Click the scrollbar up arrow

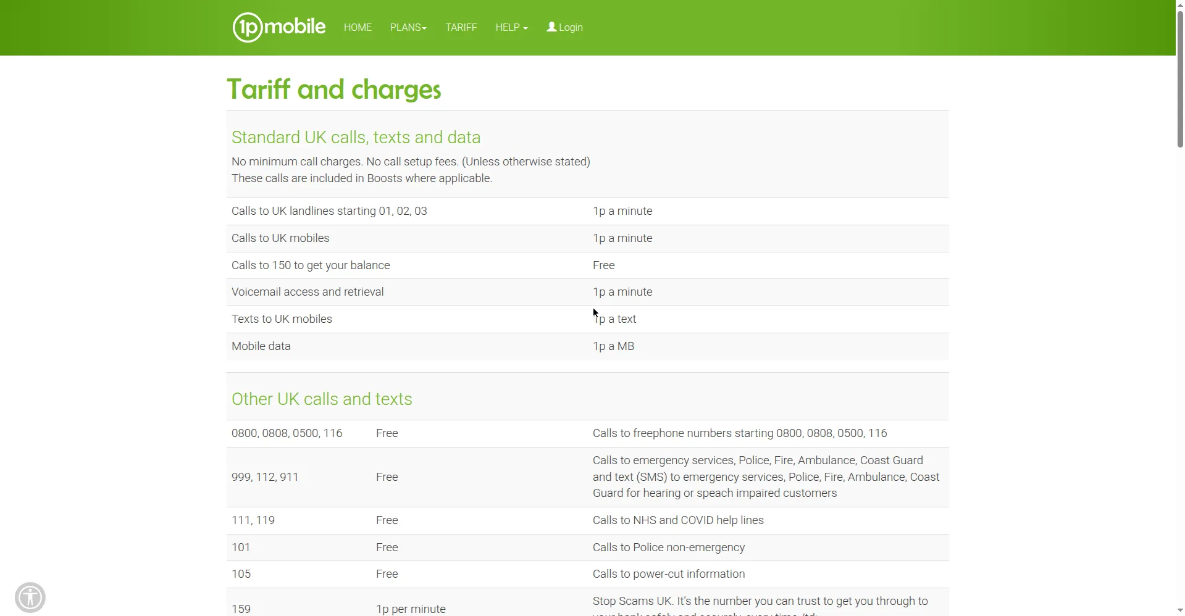point(1180,5)
